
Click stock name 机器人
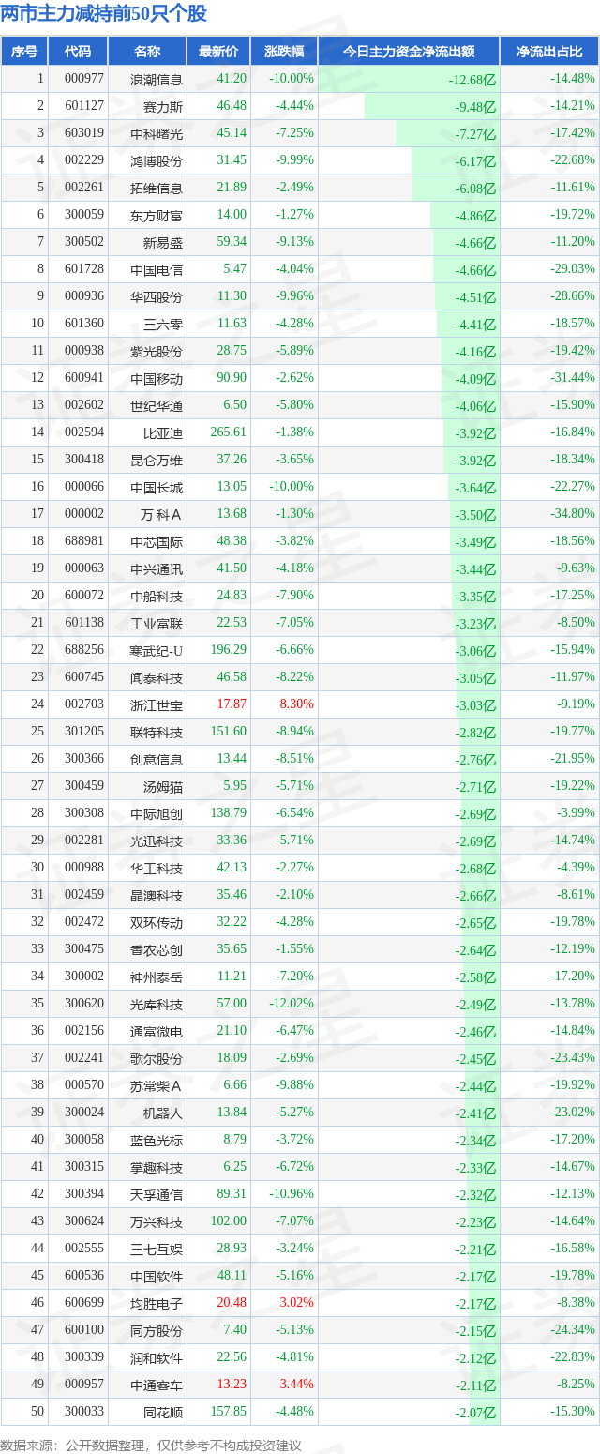(163, 1113)
